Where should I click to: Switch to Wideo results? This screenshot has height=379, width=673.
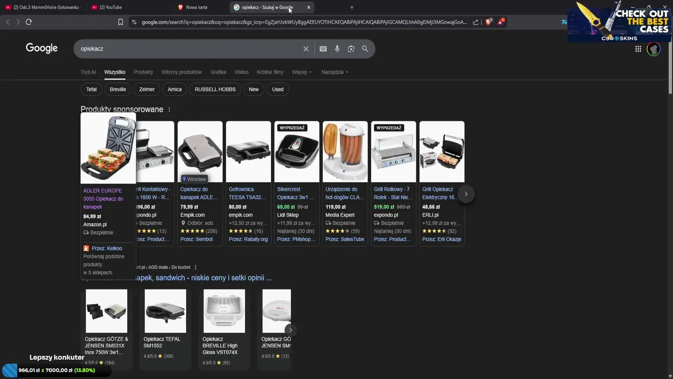241,72
